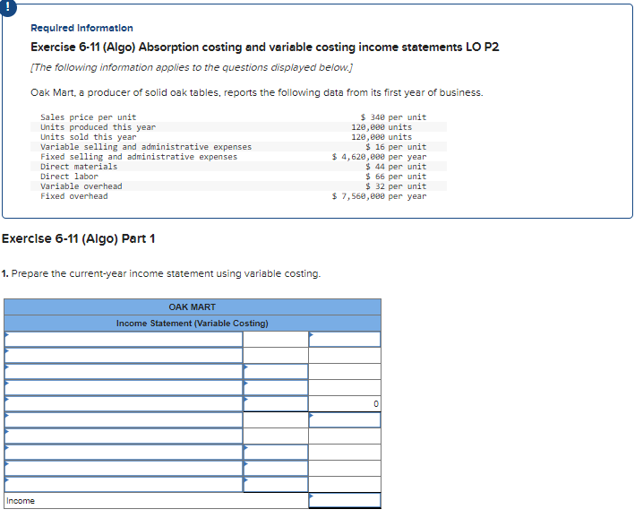Click the $ 16 per unit value
Image resolution: width=643 pixels, height=518 pixels.
(396, 147)
